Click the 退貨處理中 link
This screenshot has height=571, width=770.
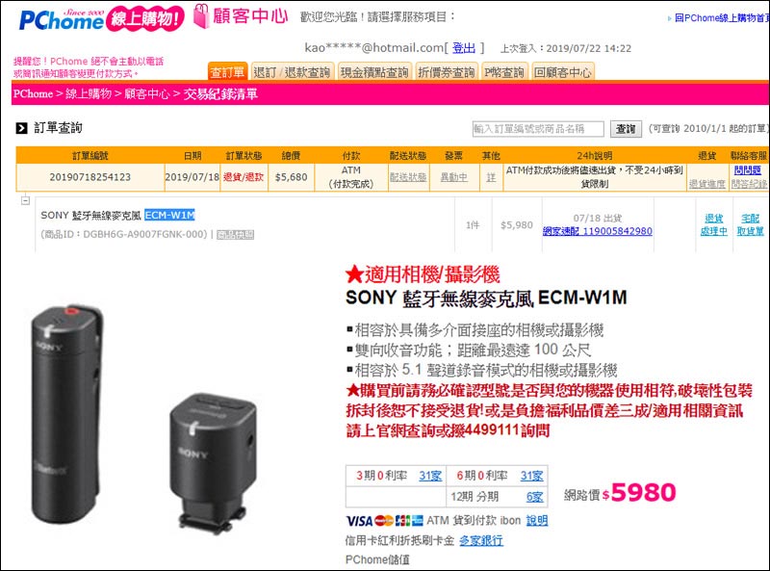pyautogui.click(x=713, y=224)
